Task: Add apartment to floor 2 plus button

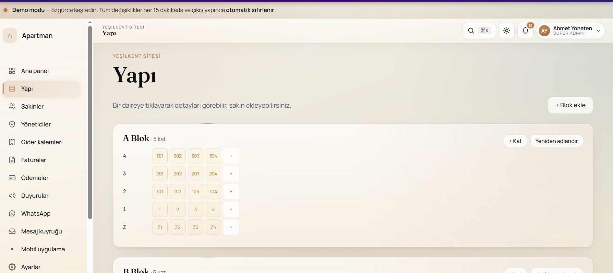Action: (231, 191)
